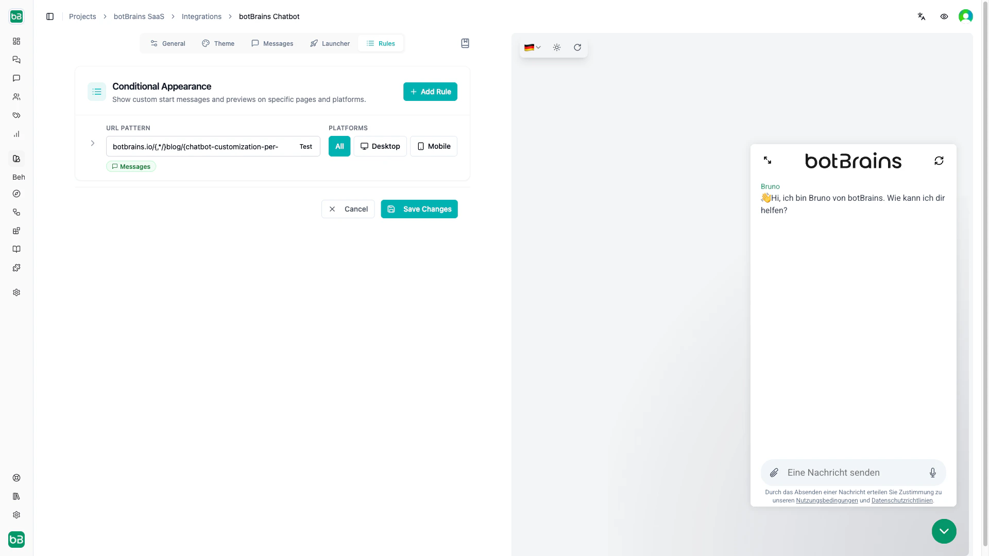Click the 'Beh' sidebar section label
Viewport: 989px width, 556px height.
(x=19, y=177)
